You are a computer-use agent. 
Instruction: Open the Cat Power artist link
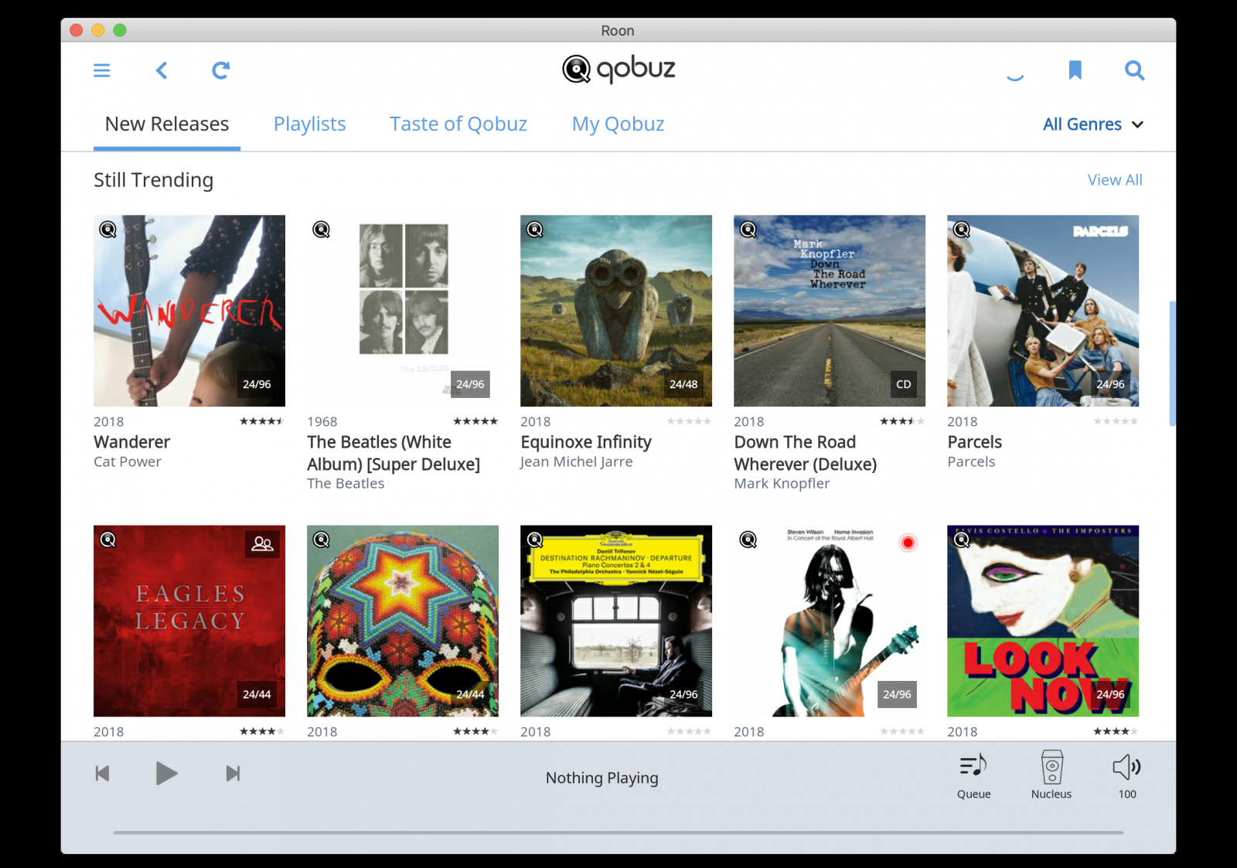tap(128, 461)
